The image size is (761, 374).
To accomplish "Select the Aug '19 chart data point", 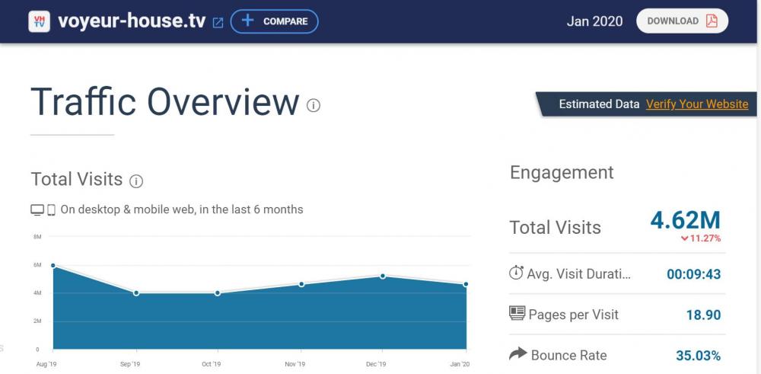I will click(x=53, y=265).
